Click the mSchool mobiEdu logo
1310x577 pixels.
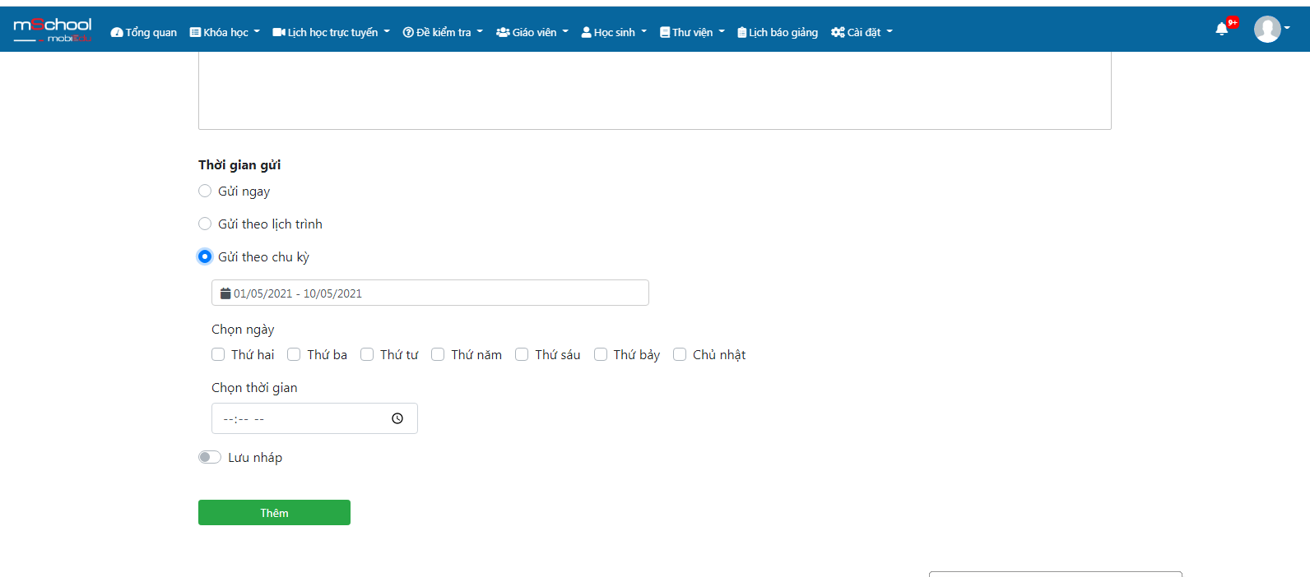pyautogui.click(x=53, y=30)
